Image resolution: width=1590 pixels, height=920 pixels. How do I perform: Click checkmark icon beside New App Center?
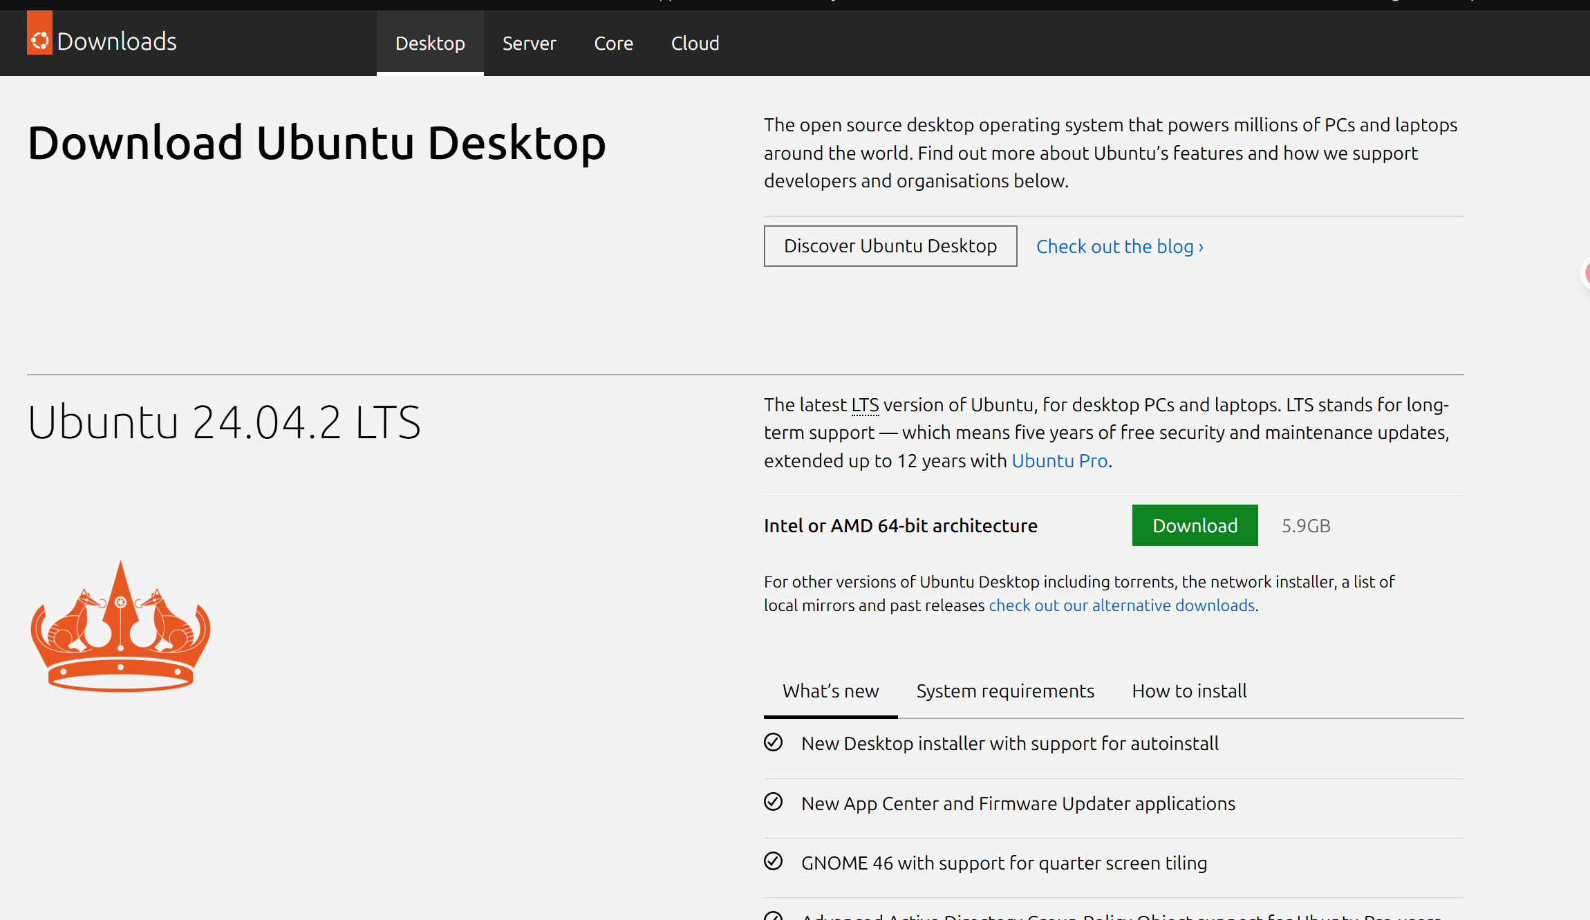773,802
